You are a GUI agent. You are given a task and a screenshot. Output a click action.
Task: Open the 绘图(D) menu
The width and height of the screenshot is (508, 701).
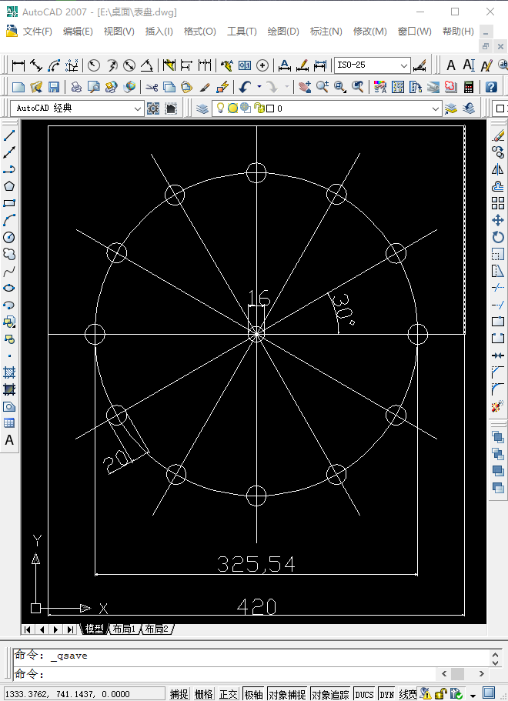(x=283, y=32)
